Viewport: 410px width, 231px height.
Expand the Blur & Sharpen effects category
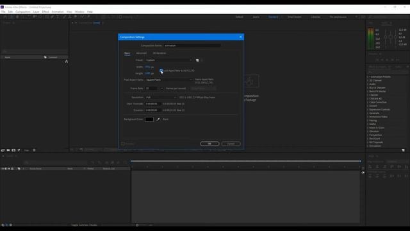pyautogui.click(x=368, y=88)
